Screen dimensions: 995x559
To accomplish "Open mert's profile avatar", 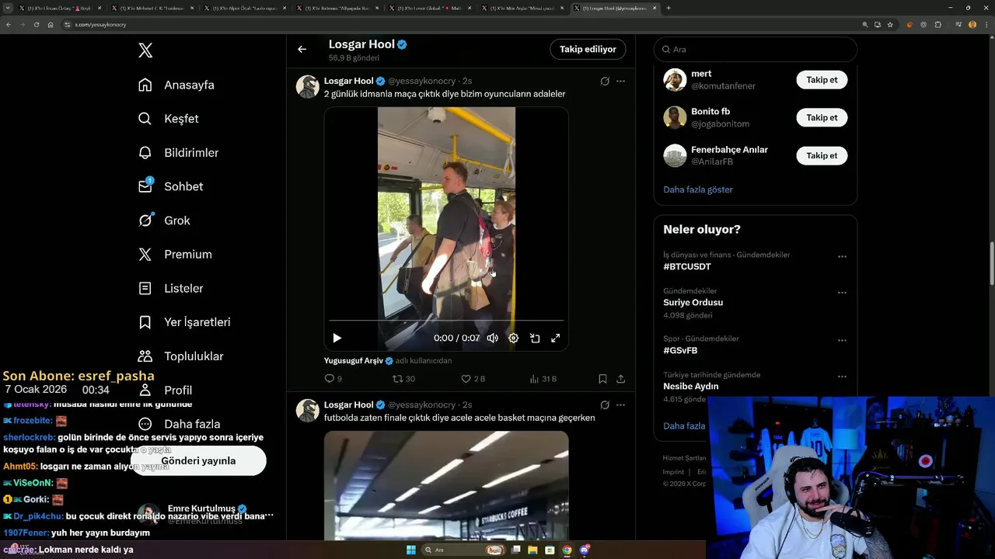I will [675, 80].
